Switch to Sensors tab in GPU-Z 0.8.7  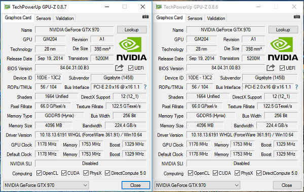(x=44, y=18)
